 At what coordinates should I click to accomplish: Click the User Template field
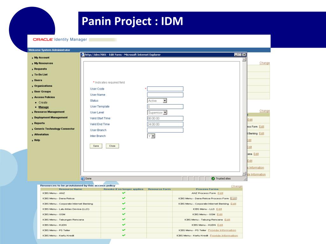(x=165, y=107)
